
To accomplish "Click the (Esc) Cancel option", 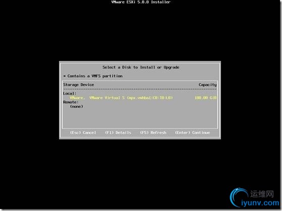I will (83, 132).
